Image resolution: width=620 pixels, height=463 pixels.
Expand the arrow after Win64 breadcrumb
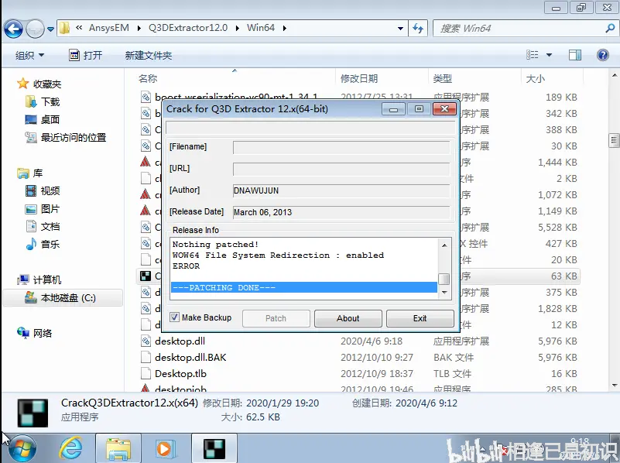[x=284, y=28]
